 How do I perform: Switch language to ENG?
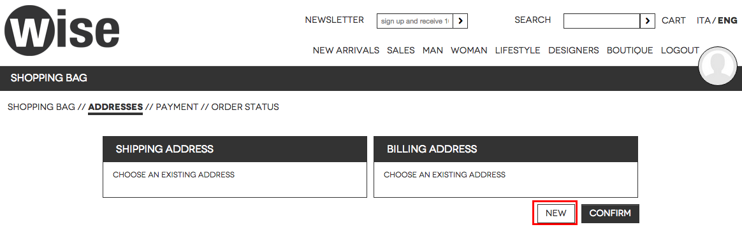click(x=727, y=21)
